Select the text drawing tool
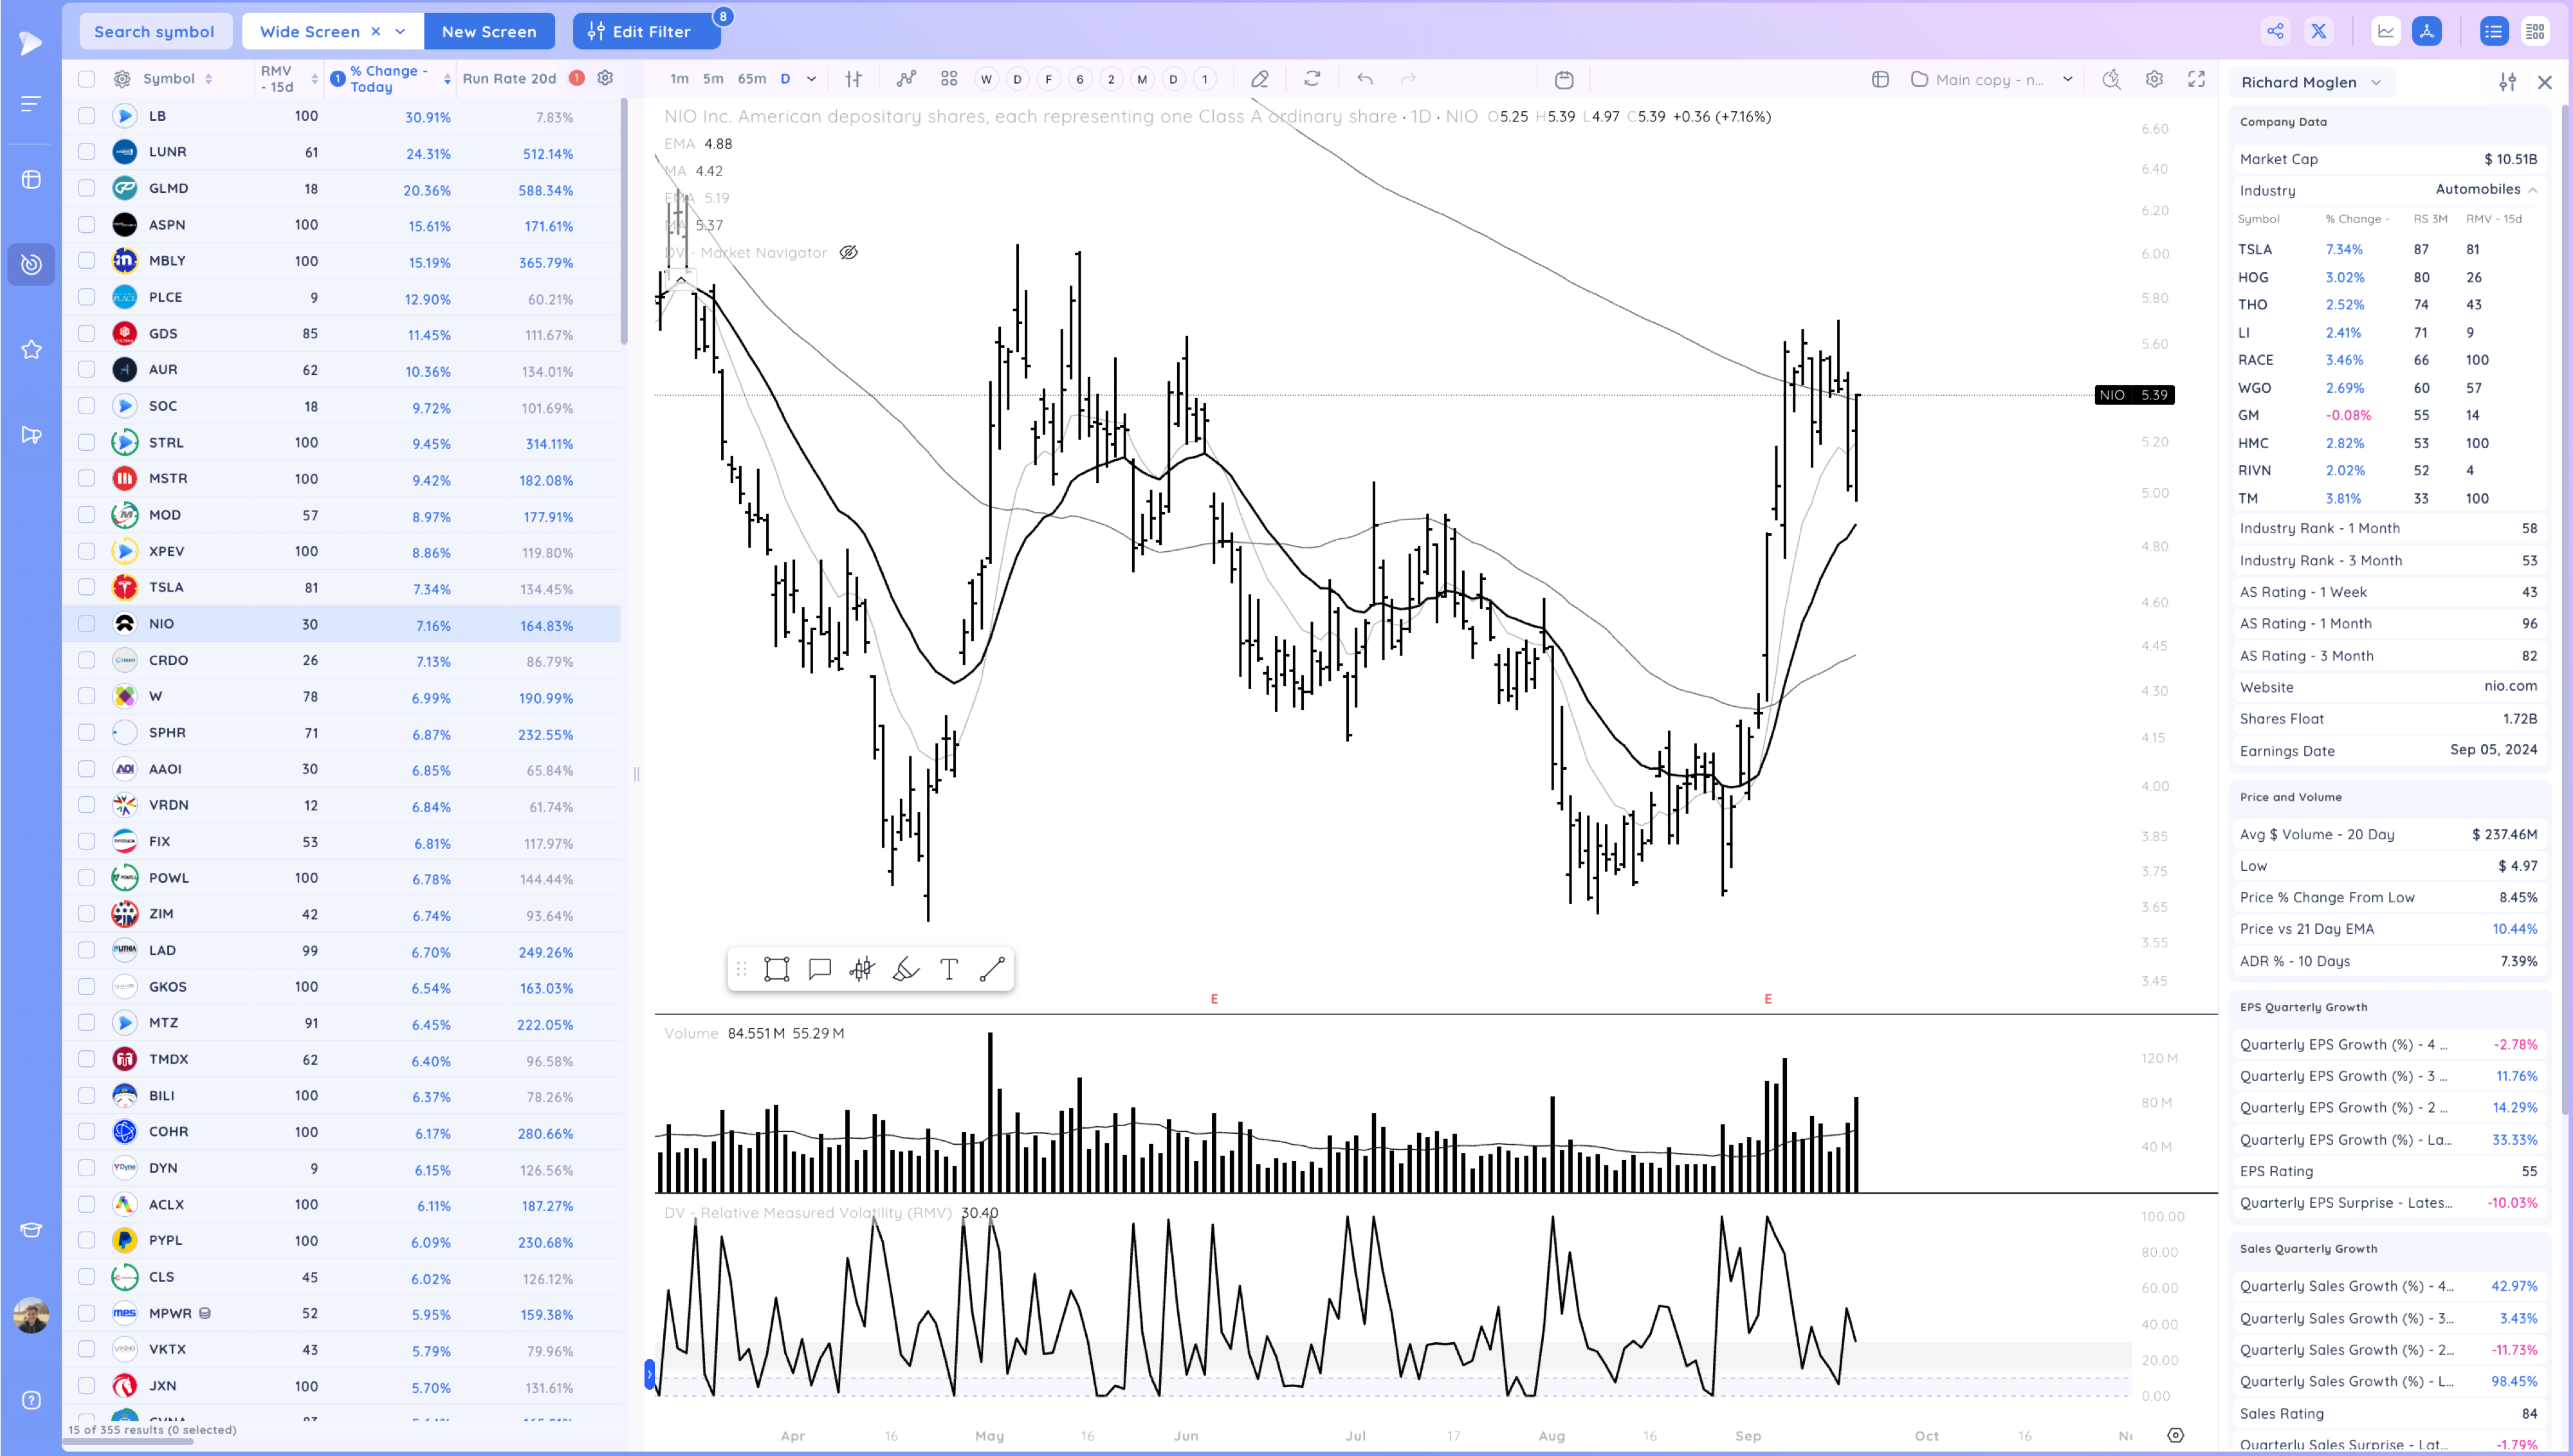 (949, 969)
